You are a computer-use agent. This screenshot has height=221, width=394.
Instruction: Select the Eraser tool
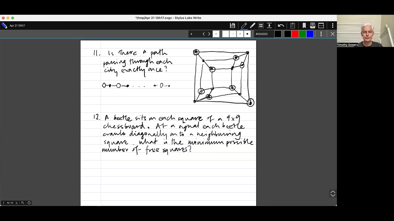[x=252, y=25]
